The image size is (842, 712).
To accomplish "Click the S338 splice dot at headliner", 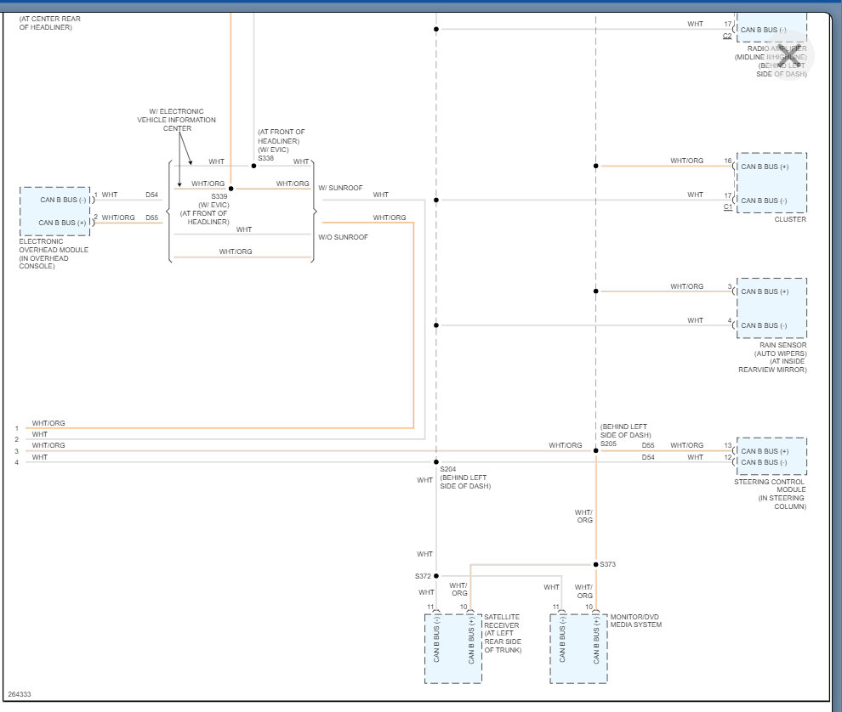I will (x=254, y=166).
